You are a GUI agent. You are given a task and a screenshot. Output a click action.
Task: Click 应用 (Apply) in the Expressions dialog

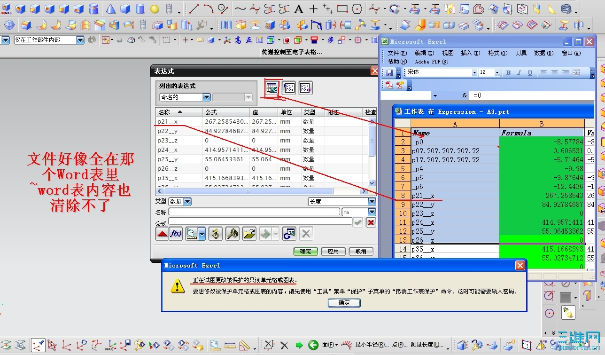tap(333, 252)
